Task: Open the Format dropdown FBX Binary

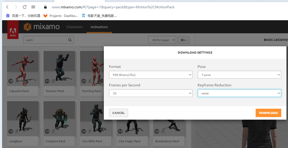Action: (151, 75)
